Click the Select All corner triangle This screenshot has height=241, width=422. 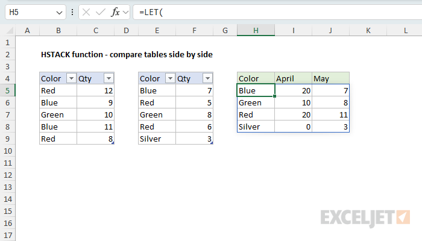tap(10, 30)
